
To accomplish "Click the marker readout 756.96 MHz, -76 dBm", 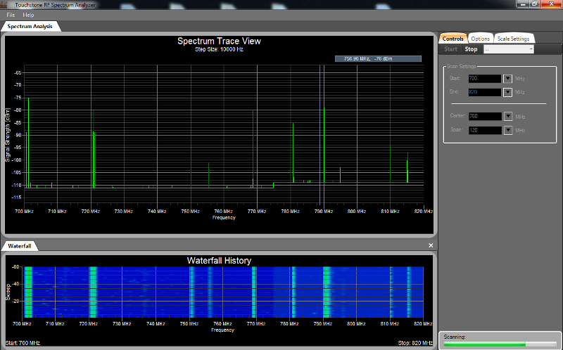I will (x=378, y=59).
